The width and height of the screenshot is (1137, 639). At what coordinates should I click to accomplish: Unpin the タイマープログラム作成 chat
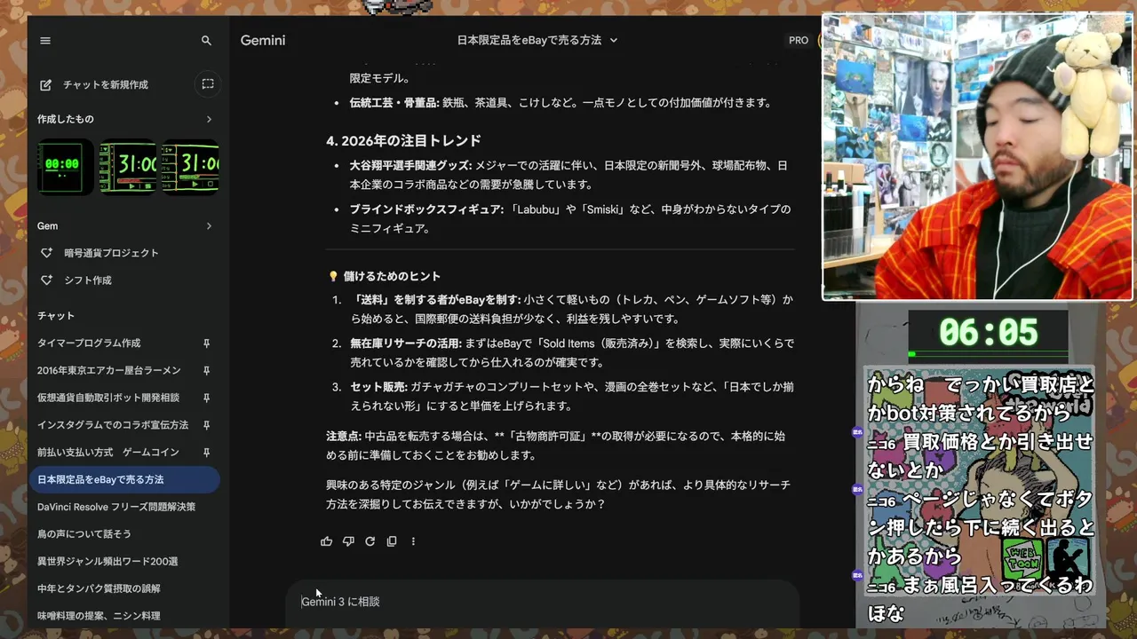206,343
